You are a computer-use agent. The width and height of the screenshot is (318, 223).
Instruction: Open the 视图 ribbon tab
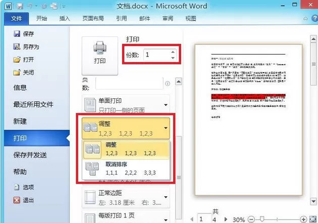coord(191,19)
